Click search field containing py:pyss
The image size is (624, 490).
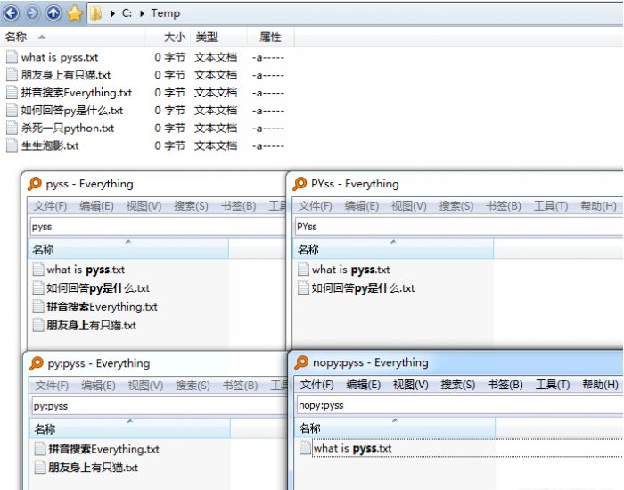159,406
